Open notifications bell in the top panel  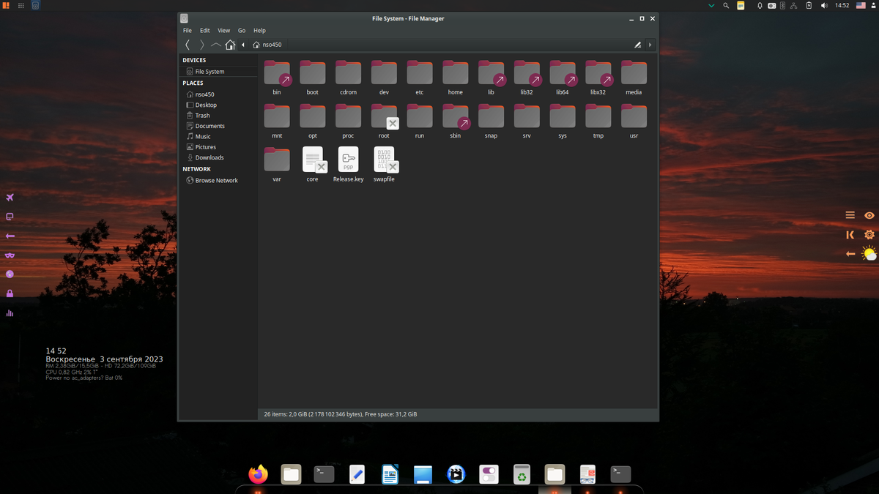(x=760, y=5)
